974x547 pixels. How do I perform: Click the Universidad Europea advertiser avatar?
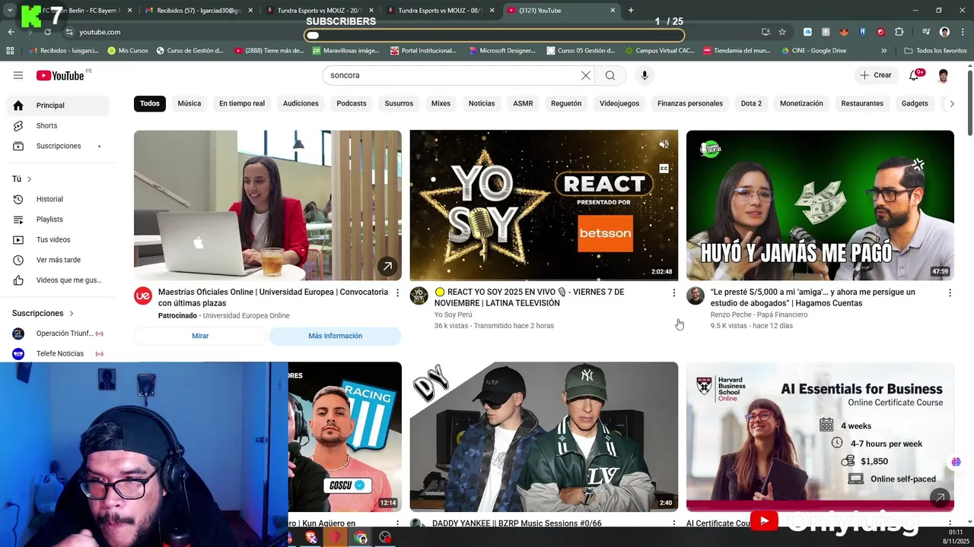click(143, 296)
